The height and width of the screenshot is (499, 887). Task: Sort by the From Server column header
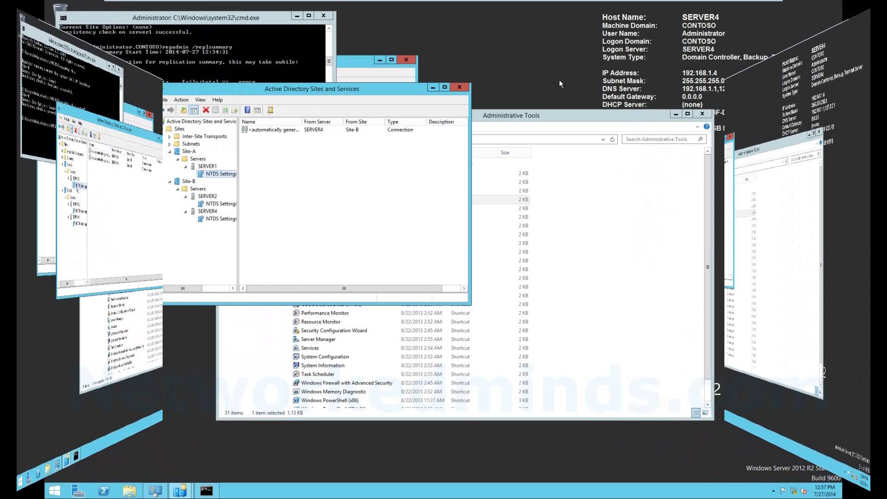pyautogui.click(x=322, y=122)
